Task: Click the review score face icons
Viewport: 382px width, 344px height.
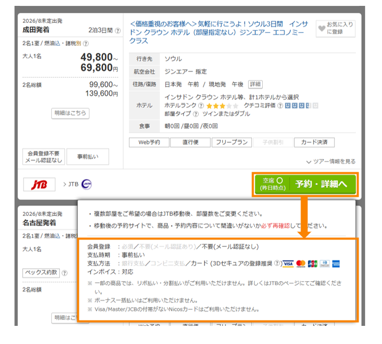Action: point(302,106)
